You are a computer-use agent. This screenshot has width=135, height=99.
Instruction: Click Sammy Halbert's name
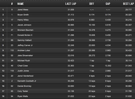(24, 40)
